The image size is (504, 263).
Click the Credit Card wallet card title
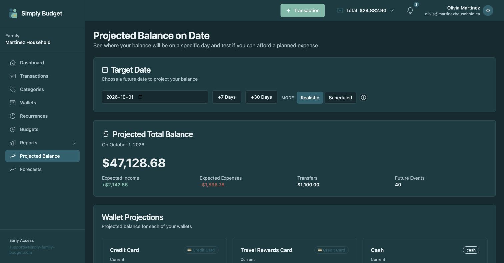pyautogui.click(x=124, y=250)
